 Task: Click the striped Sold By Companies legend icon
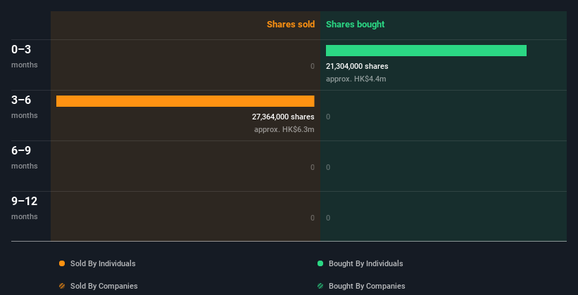point(62,286)
